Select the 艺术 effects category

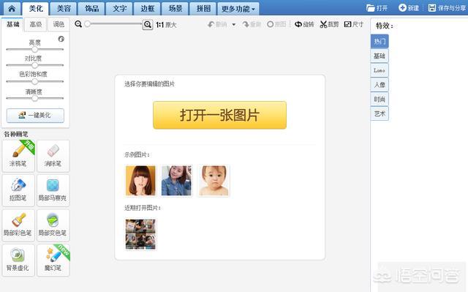click(x=380, y=113)
